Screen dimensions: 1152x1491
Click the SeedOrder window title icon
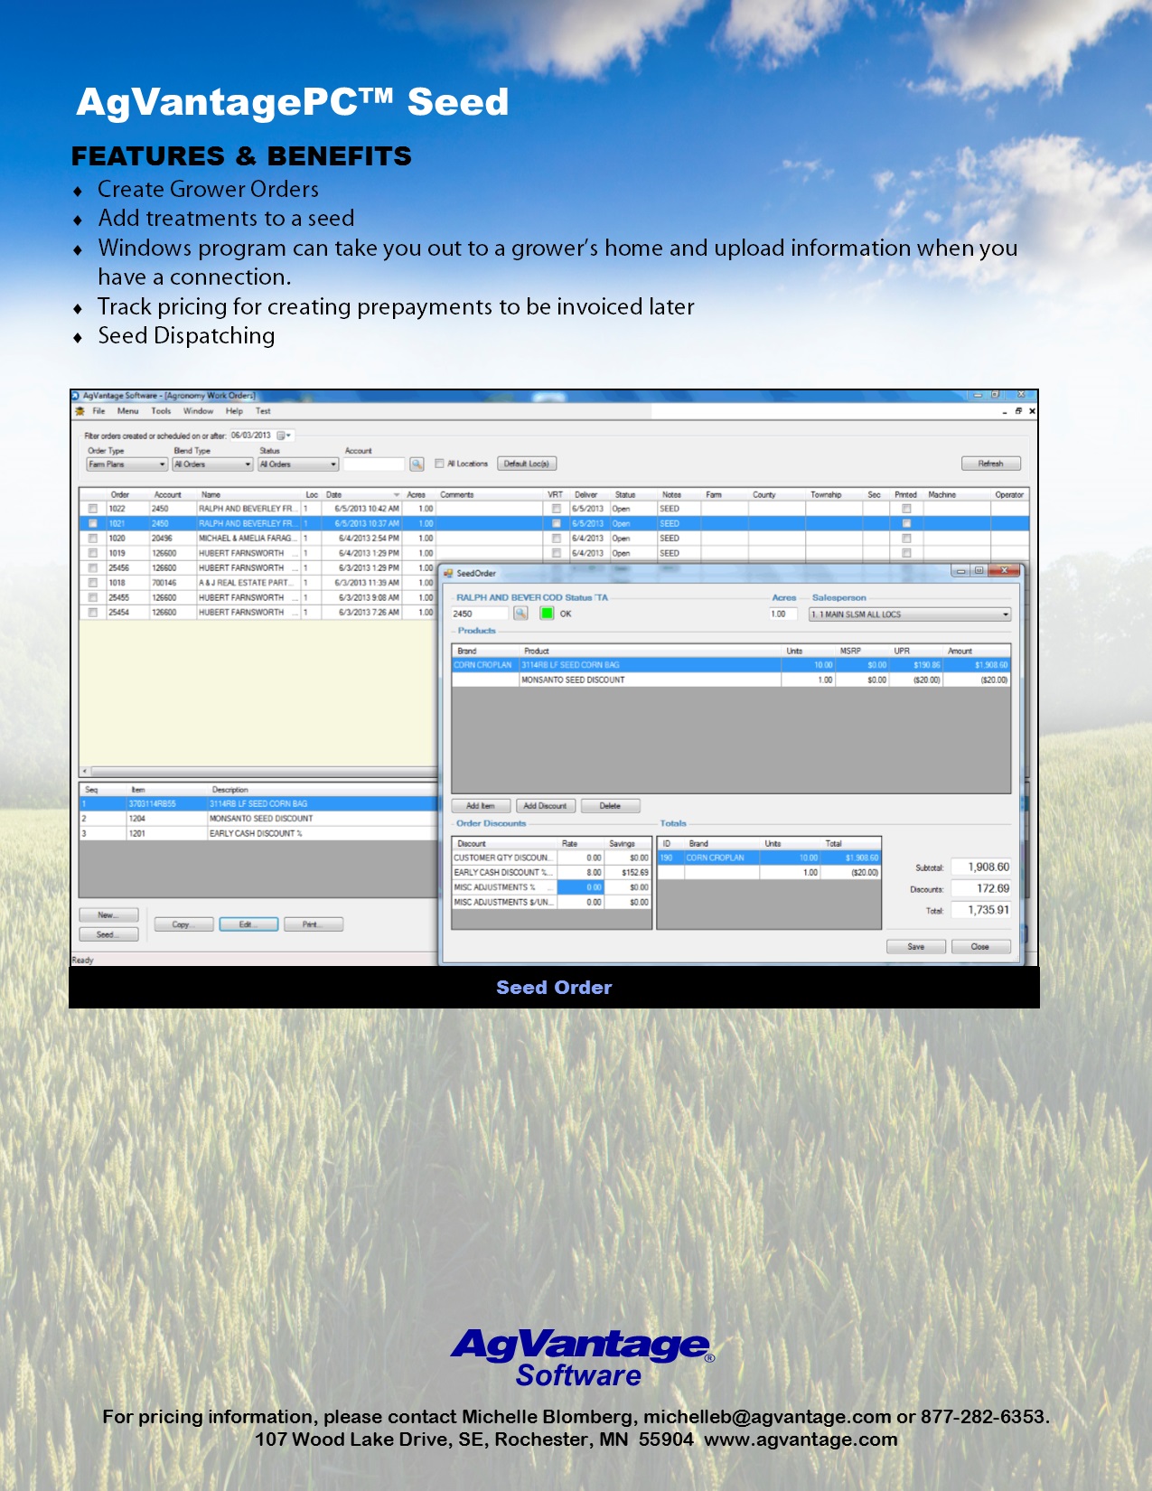(x=448, y=573)
